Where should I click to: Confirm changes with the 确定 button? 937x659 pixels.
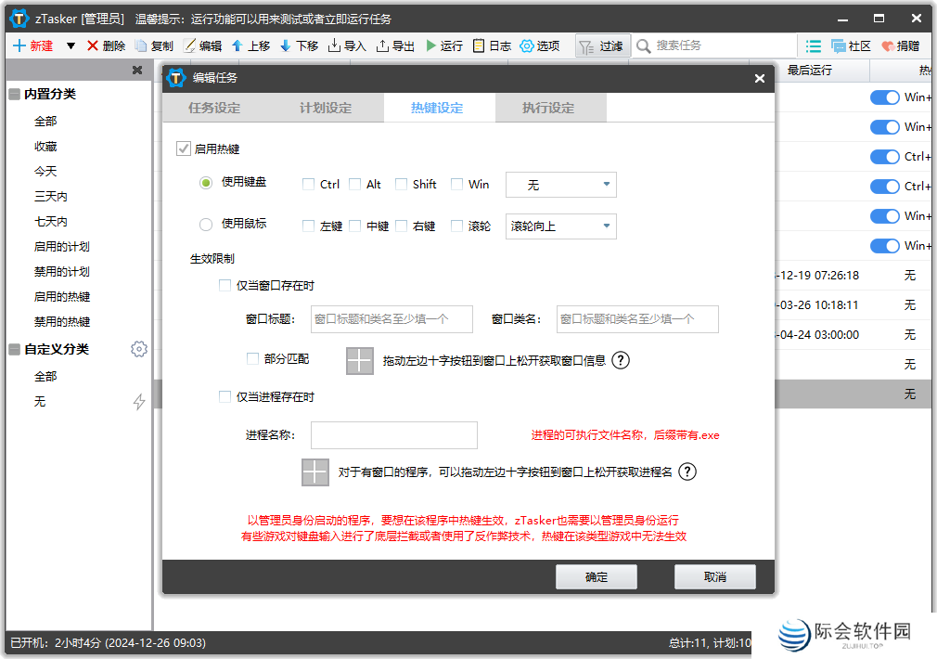596,576
